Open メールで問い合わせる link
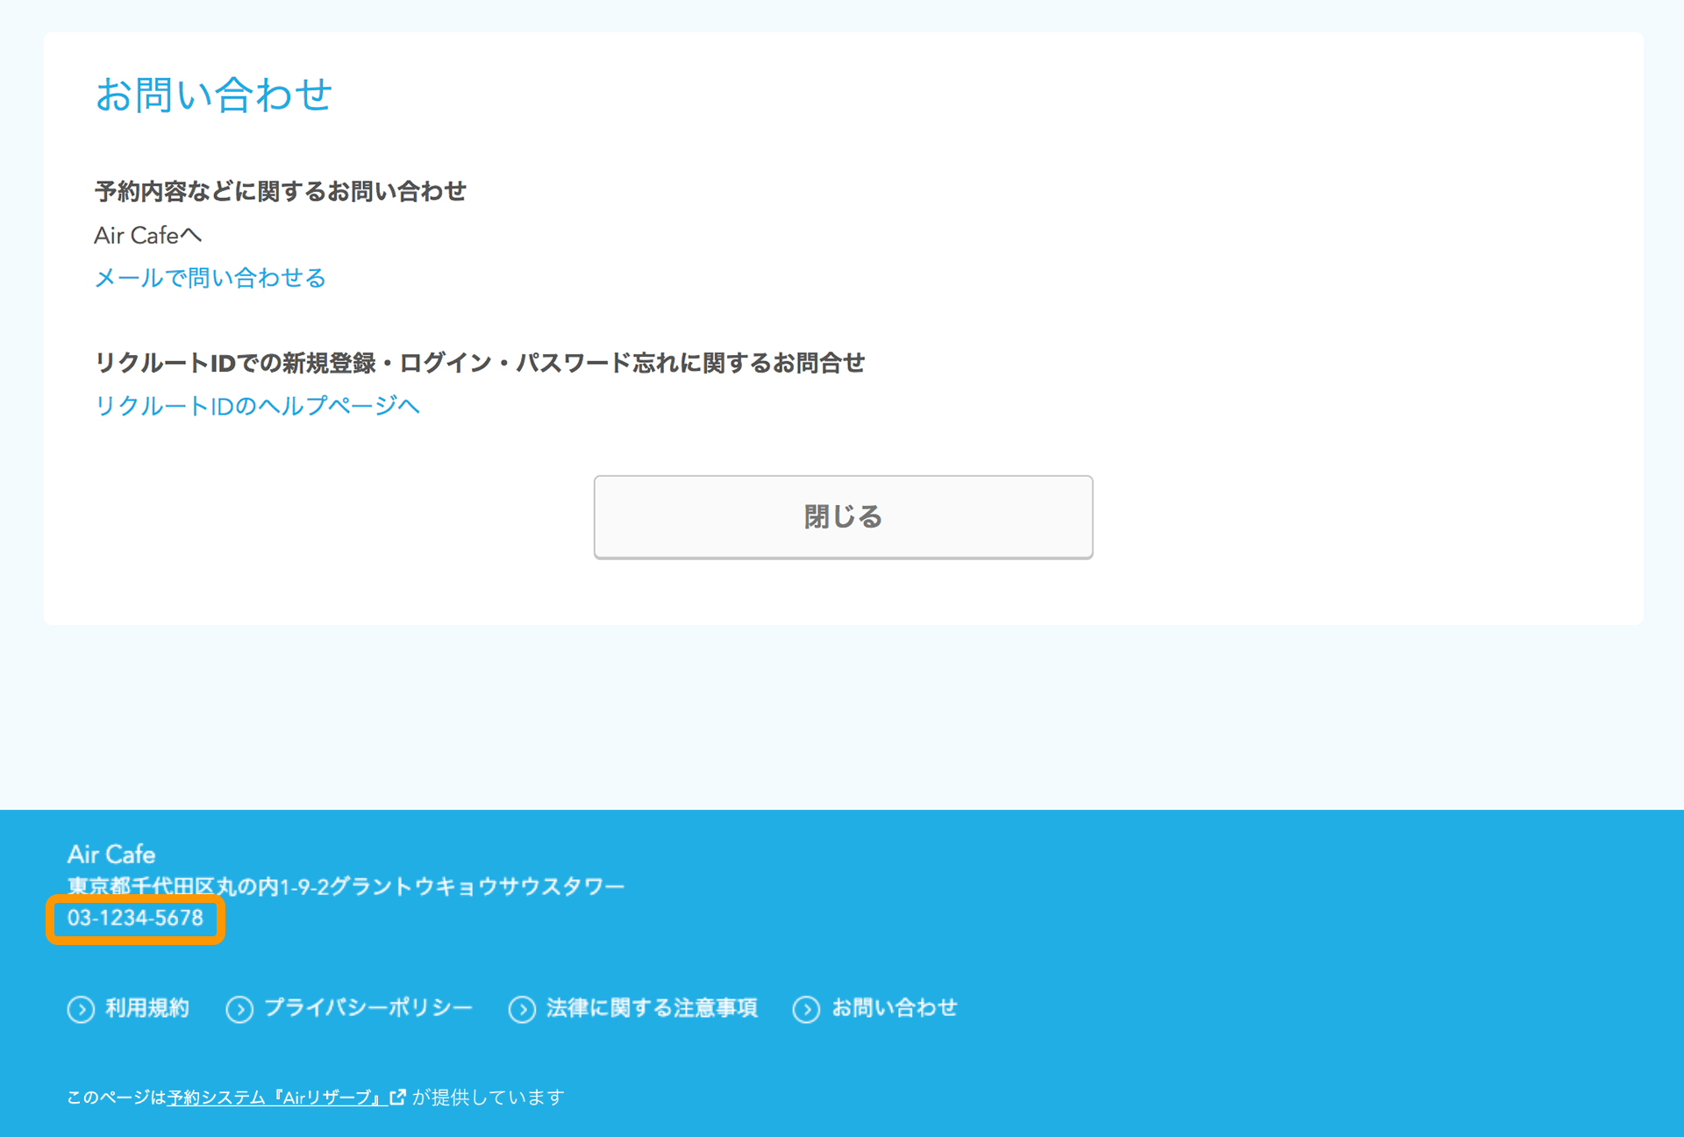Image resolution: width=1684 pixels, height=1137 pixels. pos(210,277)
